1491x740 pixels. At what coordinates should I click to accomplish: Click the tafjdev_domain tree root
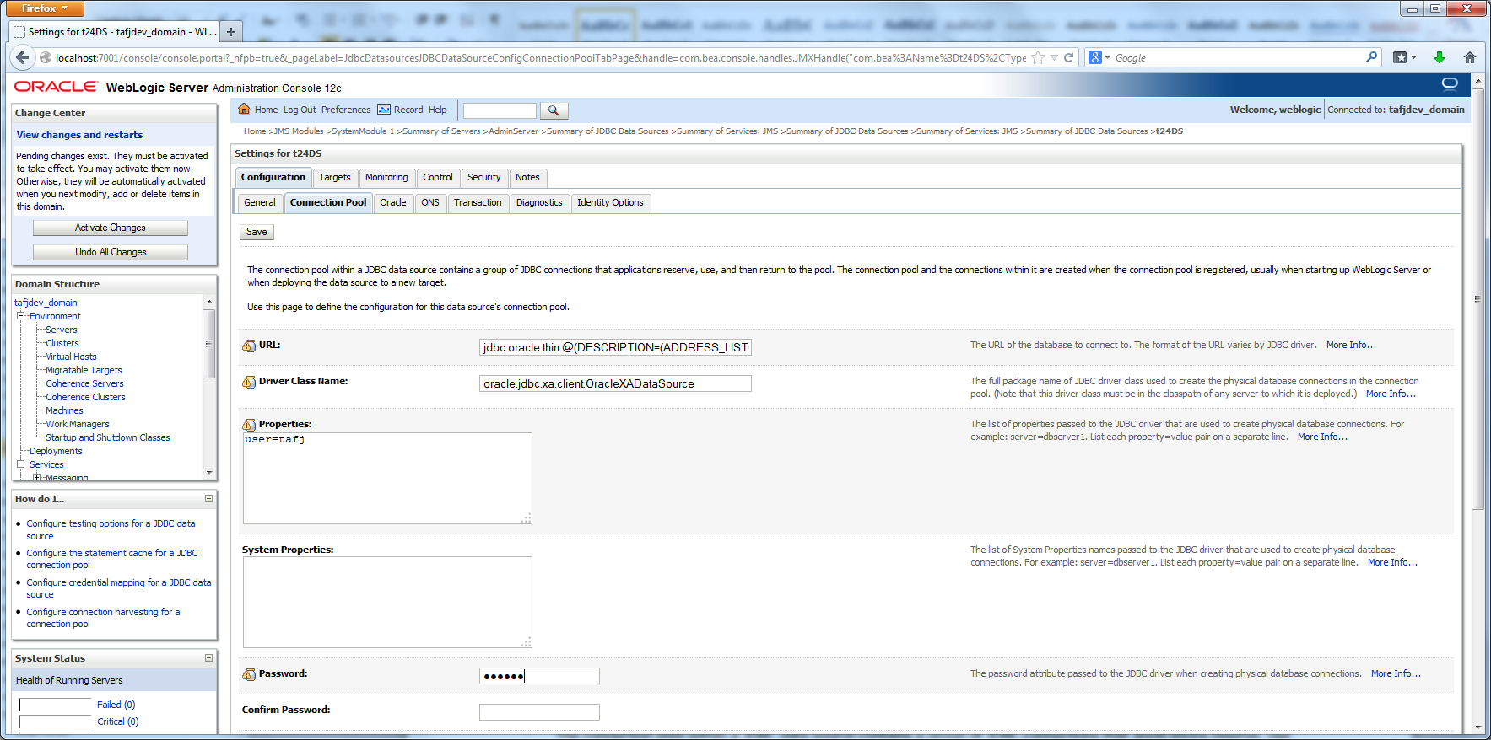tap(46, 303)
